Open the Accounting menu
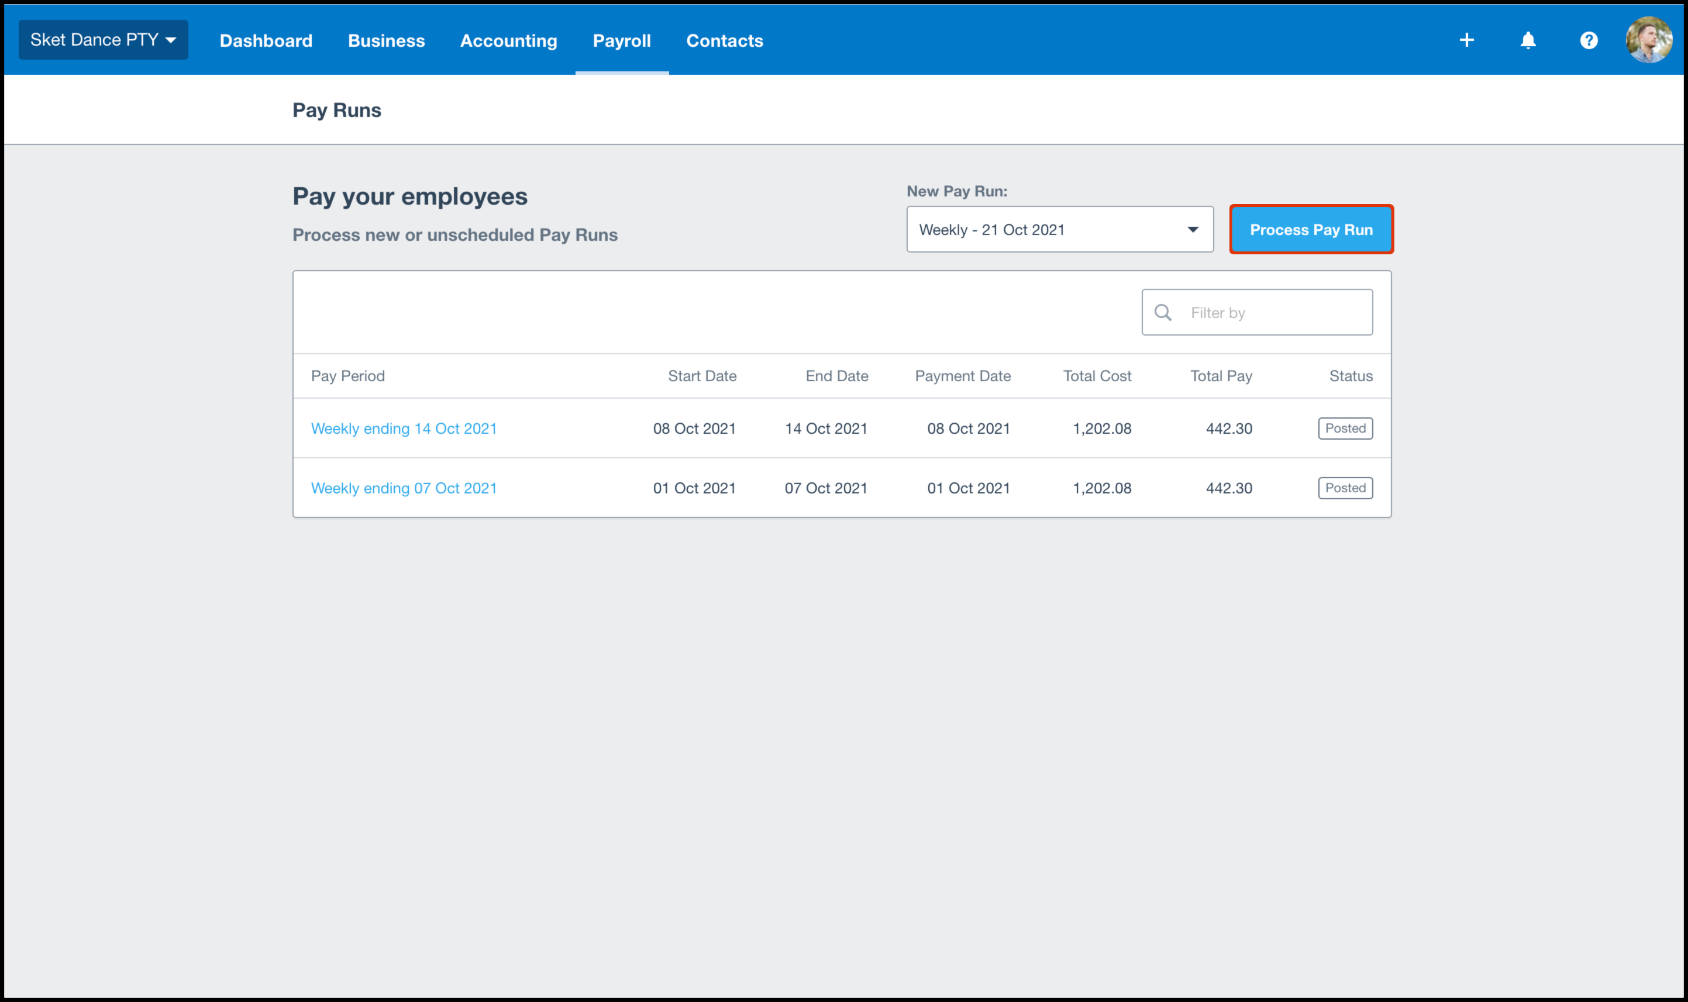Image resolution: width=1688 pixels, height=1002 pixels. (508, 40)
